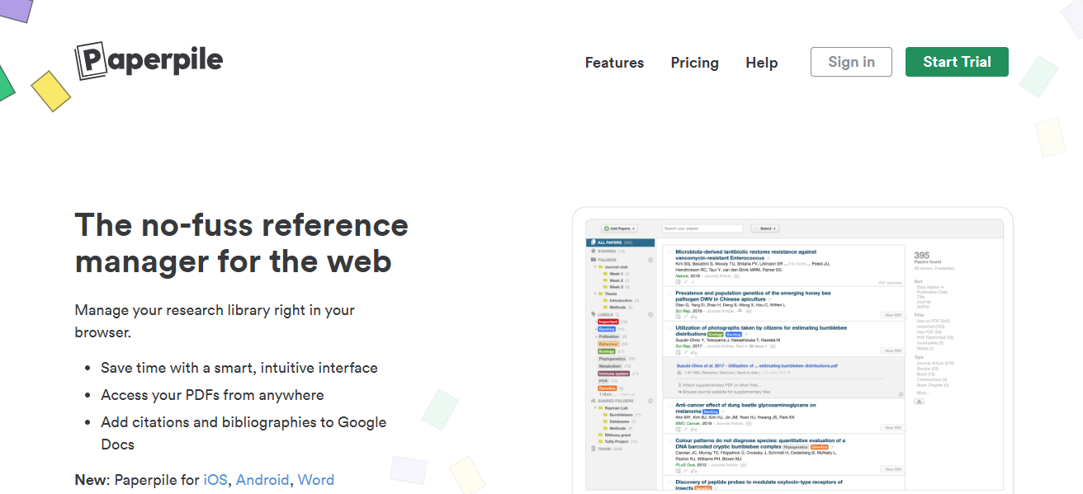Open the Pricing page
This screenshot has width=1083, height=494.
point(694,63)
